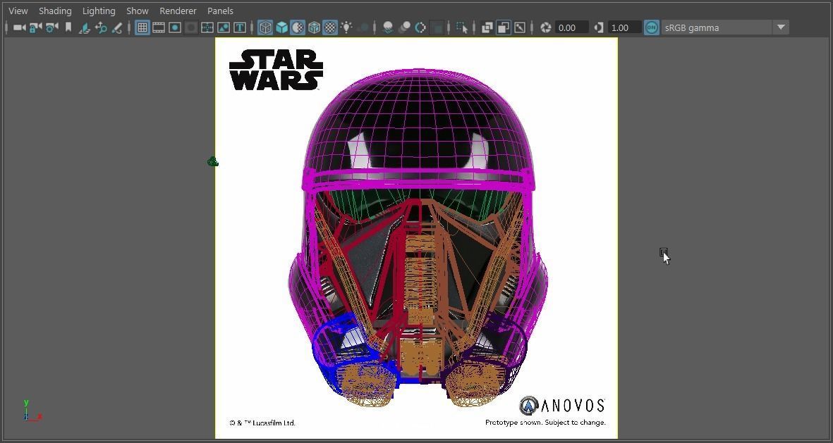Open the View menu
The width and height of the screenshot is (833, 443).
point(18,11)
